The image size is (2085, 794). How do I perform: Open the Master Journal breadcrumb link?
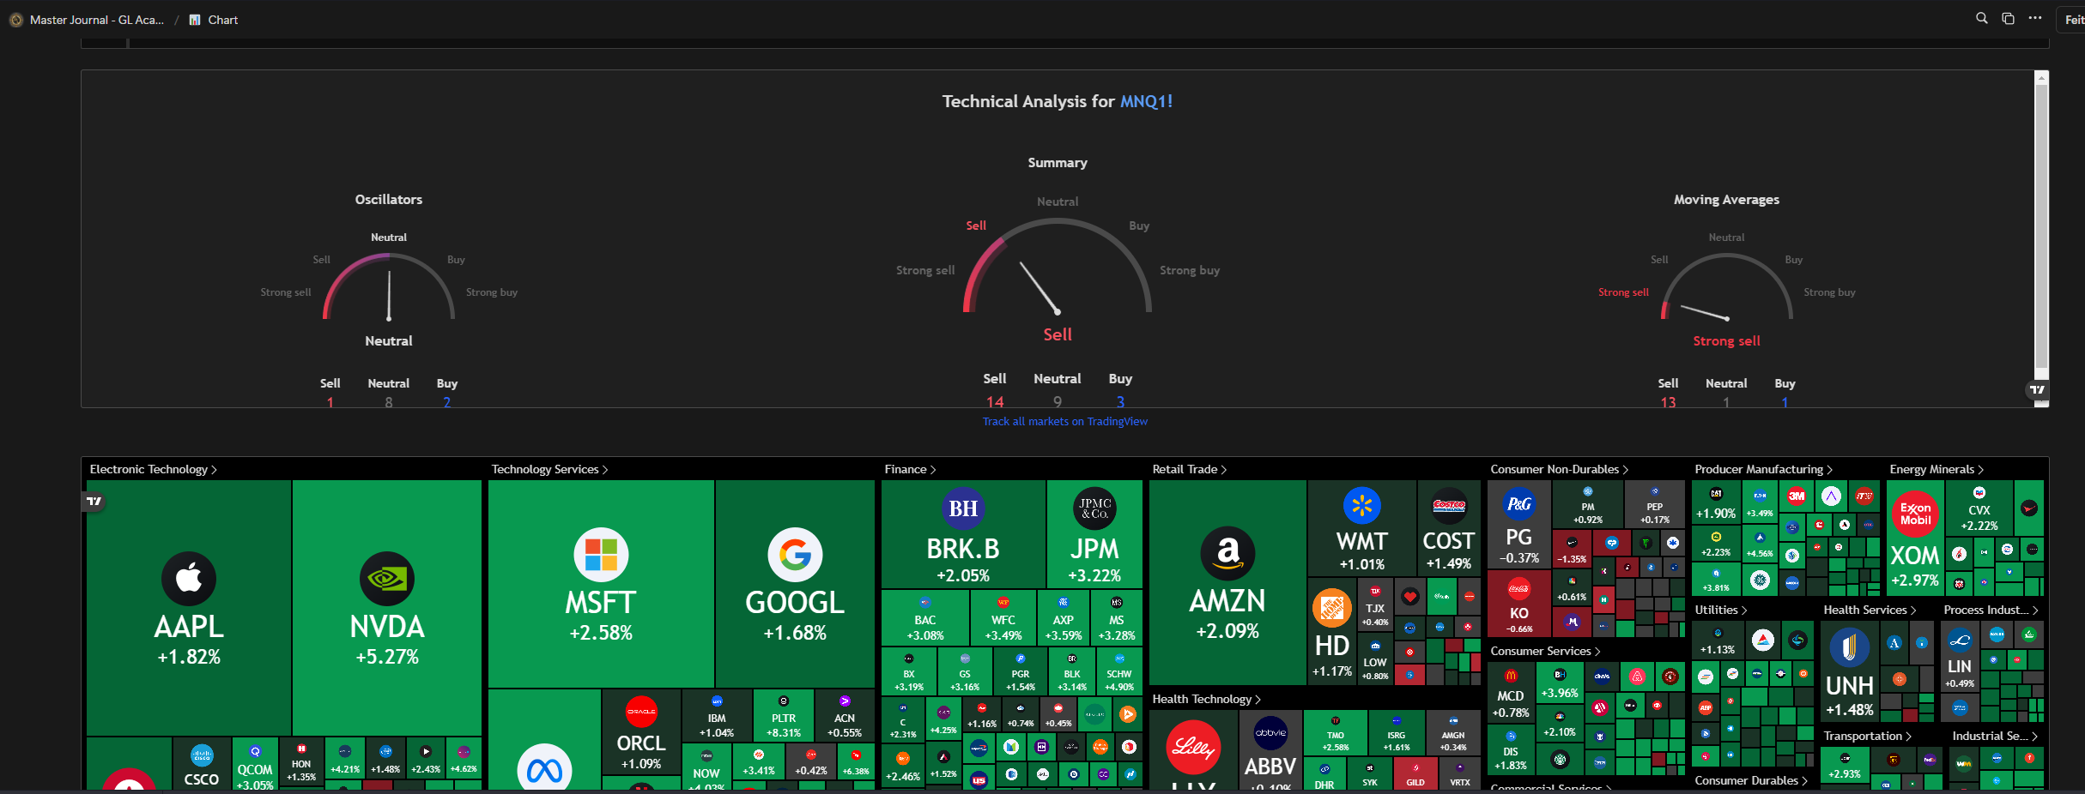click(x=97, y=20)
